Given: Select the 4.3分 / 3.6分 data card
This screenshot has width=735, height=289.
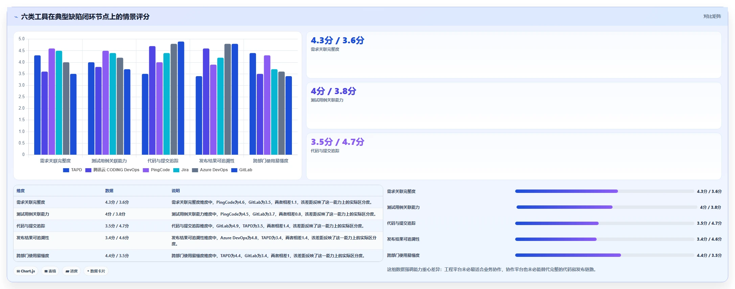Looking at the screenshot, I should click(514, 55).
